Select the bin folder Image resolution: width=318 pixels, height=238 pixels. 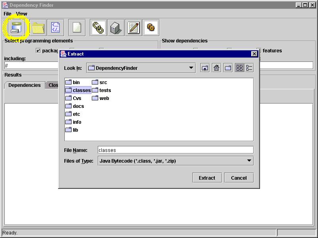point(73,83)
